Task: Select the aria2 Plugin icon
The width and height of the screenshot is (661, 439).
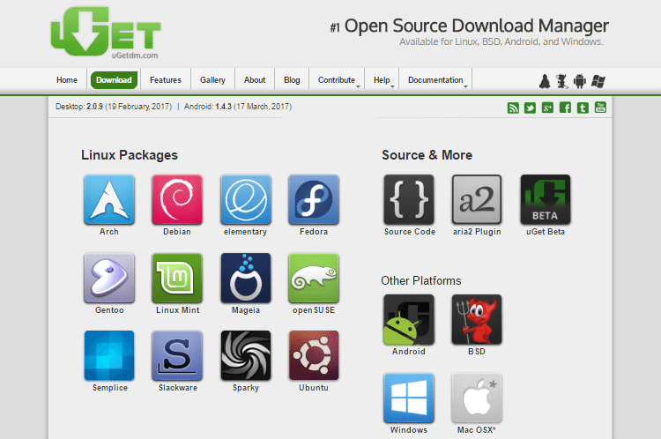Action: [477, 199]
